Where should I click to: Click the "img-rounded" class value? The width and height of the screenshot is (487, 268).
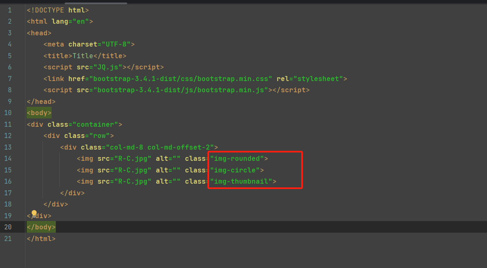point(237,159)
